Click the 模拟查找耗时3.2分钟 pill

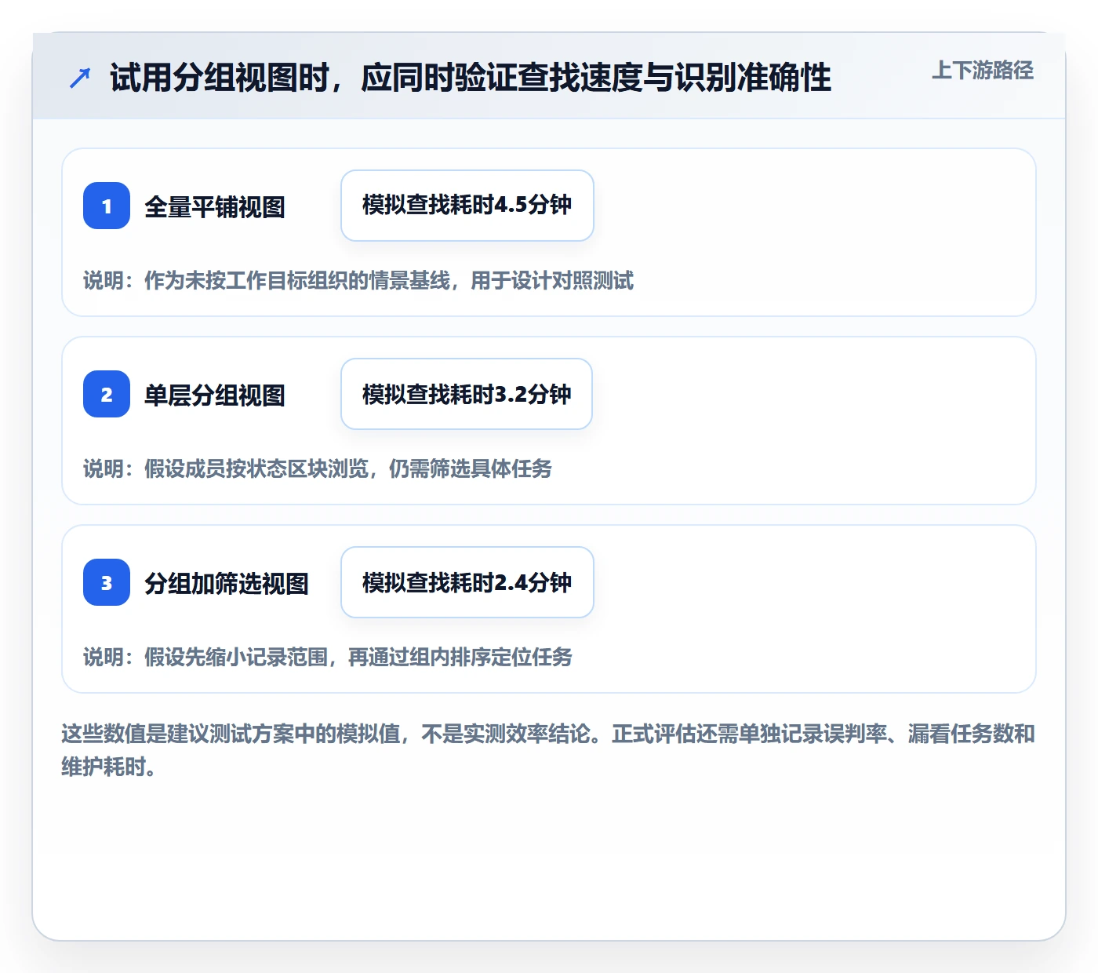click(x=467, y=394)
